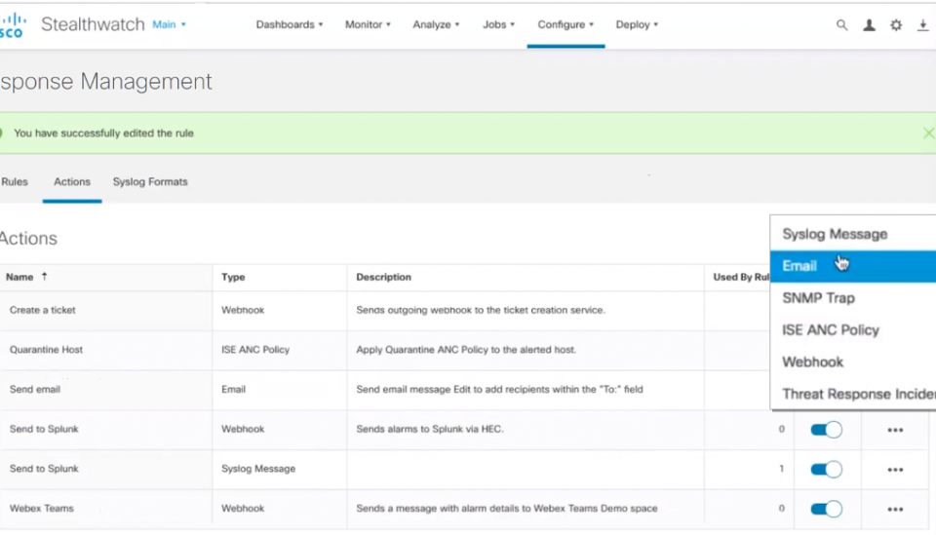
Task: Click the Webex Teams Demo space description
Action: 507,508
